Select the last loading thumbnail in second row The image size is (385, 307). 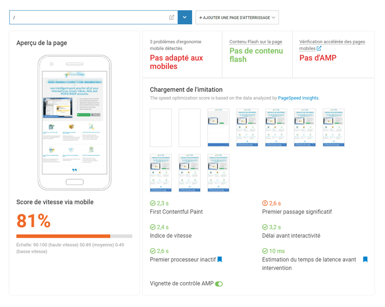click(x=218, y=173)
